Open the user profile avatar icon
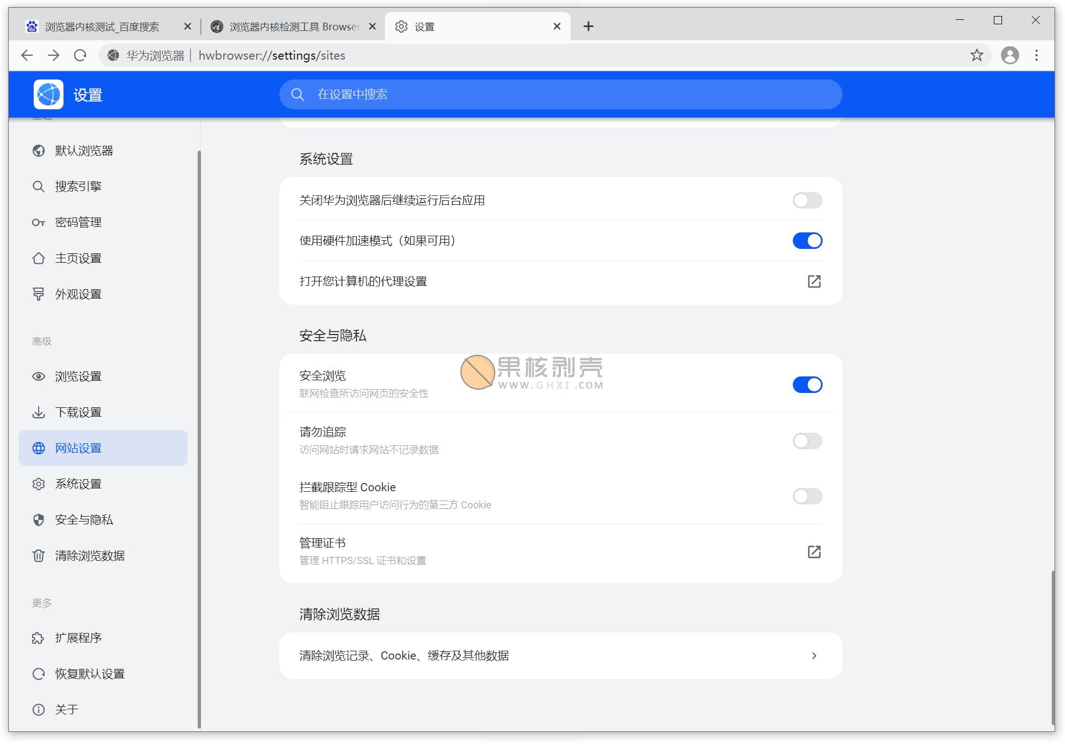 click(x=1010, y=55)
